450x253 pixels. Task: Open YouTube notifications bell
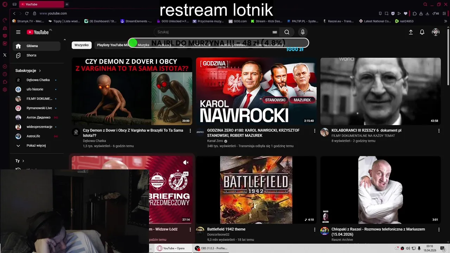pos(422,32)
